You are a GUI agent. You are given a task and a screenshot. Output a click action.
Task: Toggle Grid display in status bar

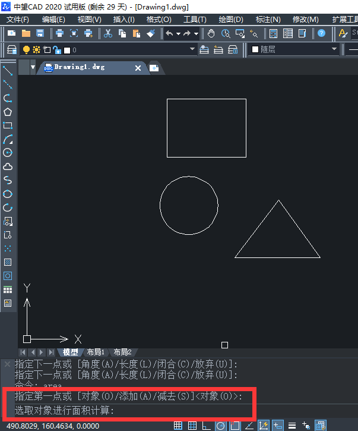[x=192, y=425]
